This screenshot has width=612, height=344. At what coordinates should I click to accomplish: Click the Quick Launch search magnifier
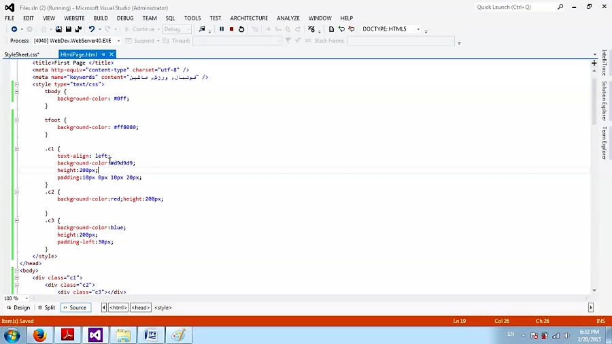point(560,7)
